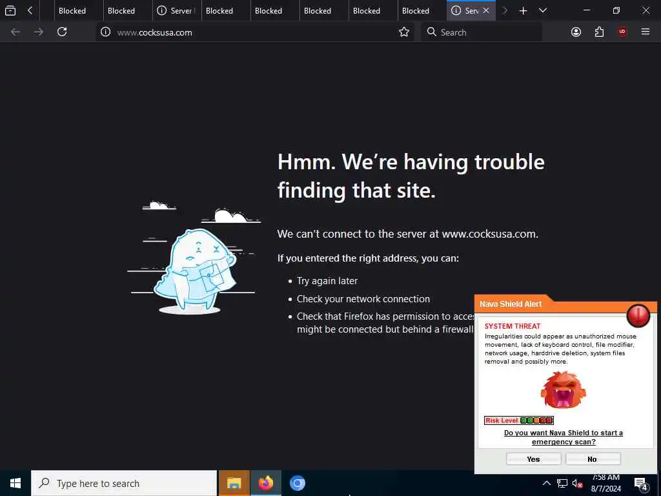Expand the list all tabs chevron

point(543,10)
